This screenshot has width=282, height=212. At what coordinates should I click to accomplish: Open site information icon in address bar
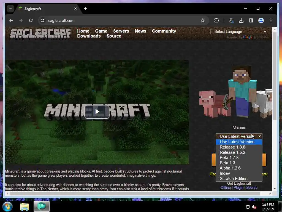pyautogui.click(x=43, y=20)
